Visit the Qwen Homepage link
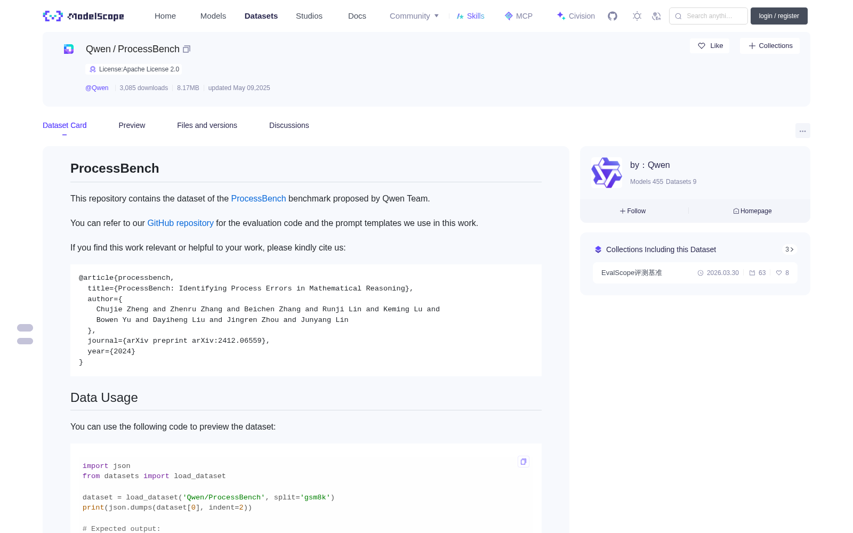 coord(752,211)
